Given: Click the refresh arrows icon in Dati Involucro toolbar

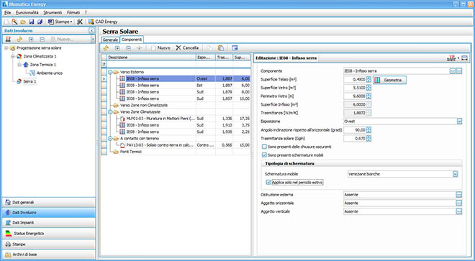Looking at the screenshot, I should (19, 40).
